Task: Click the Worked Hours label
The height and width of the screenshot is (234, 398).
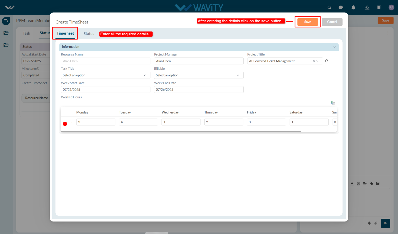Action: (71, 97)
